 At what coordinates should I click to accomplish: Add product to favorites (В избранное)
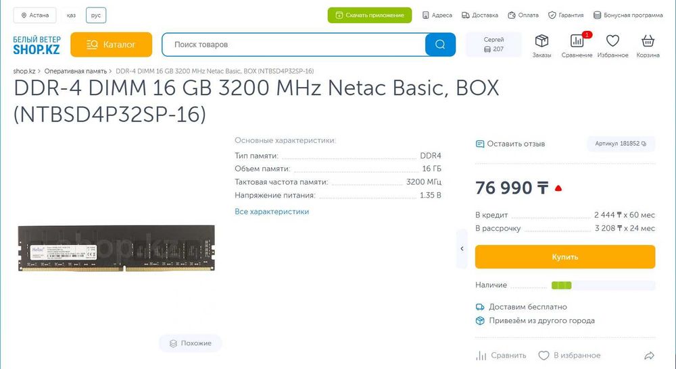pyautogui.click(x=569, y=356)
